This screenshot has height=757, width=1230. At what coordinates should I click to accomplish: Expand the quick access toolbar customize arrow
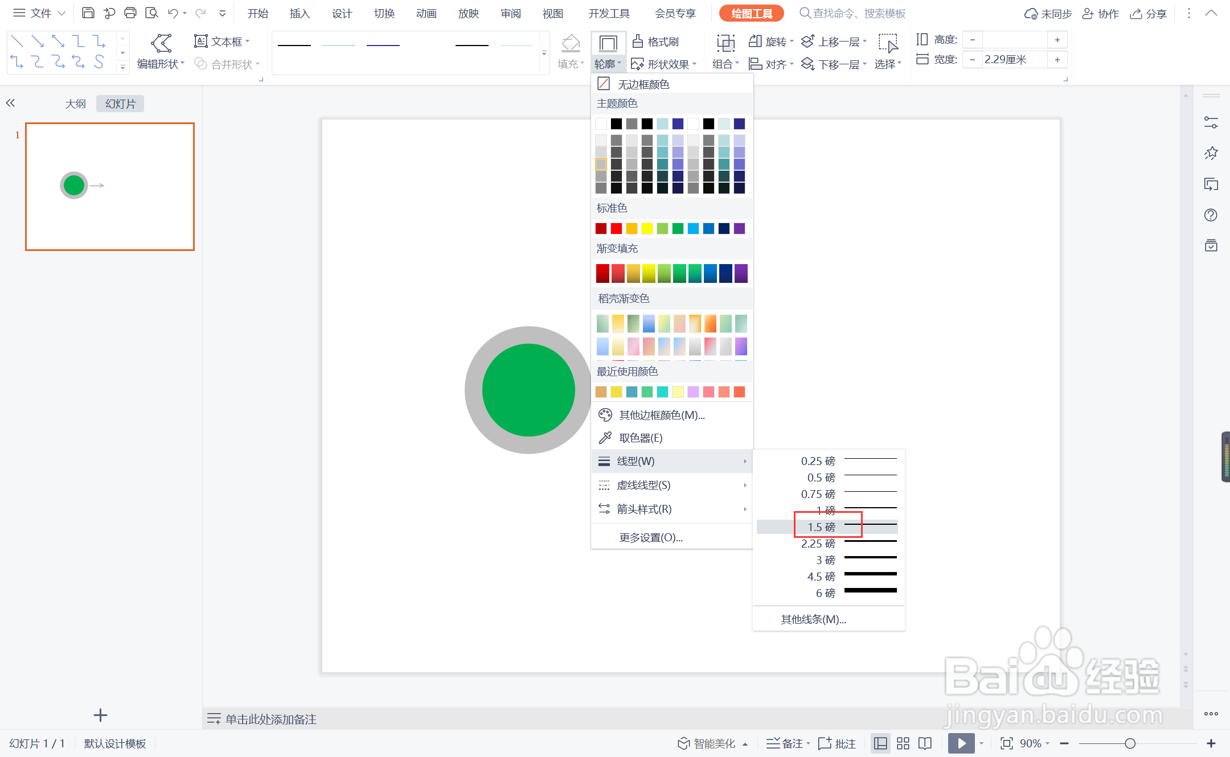(x=223, y=13)
